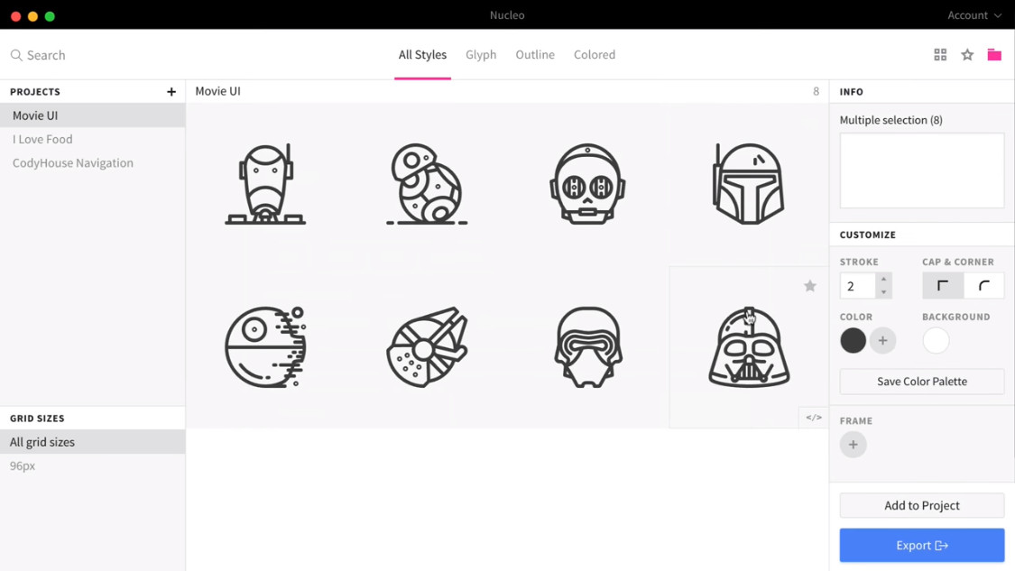Select the Kylo Ren mask icon

(587, 347)
